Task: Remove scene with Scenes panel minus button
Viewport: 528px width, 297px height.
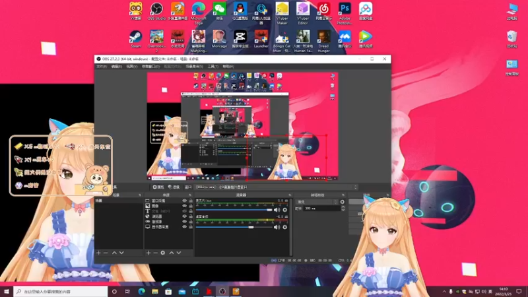Action: [106, 253]
